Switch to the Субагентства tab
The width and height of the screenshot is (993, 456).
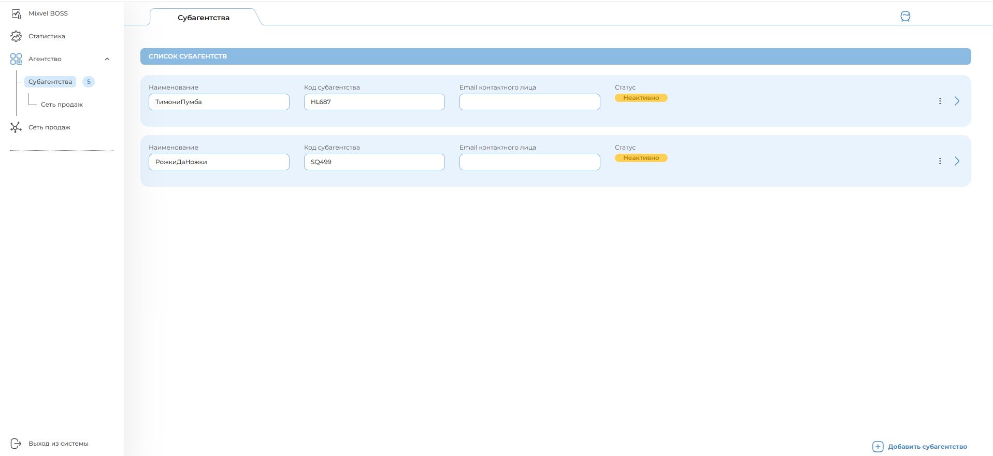pos(204,18)
